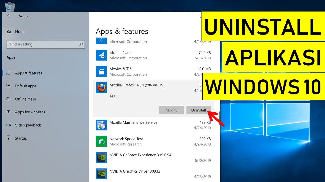Click the Default apps sidebar icon
Screen dimensions: 325x182
point(9,86)
